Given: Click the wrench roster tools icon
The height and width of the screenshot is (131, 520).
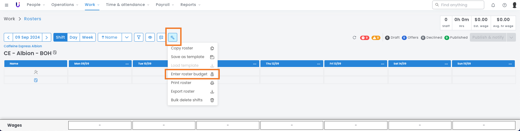Looking at the screenshot, I should tap(173, 37).
